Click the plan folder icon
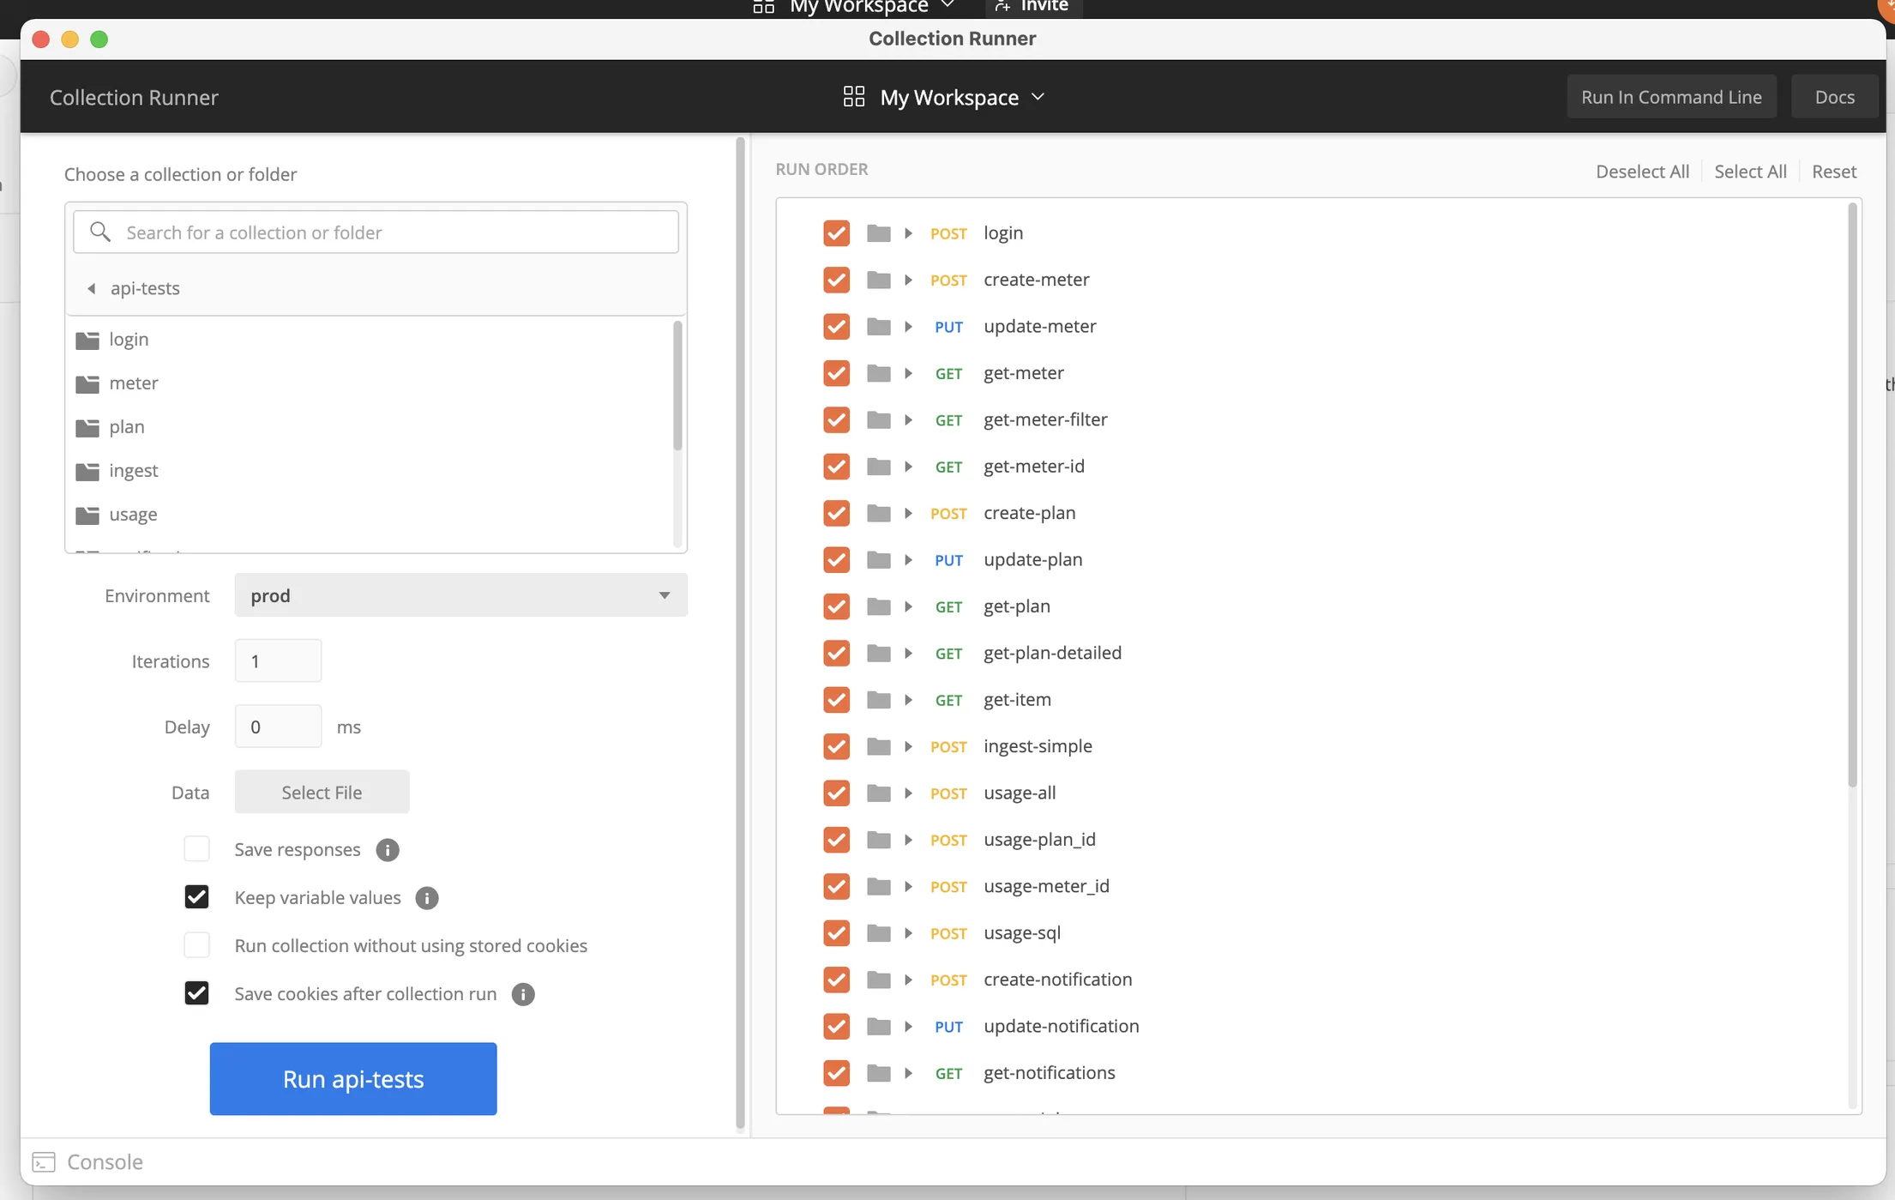 tap(87, 427)
